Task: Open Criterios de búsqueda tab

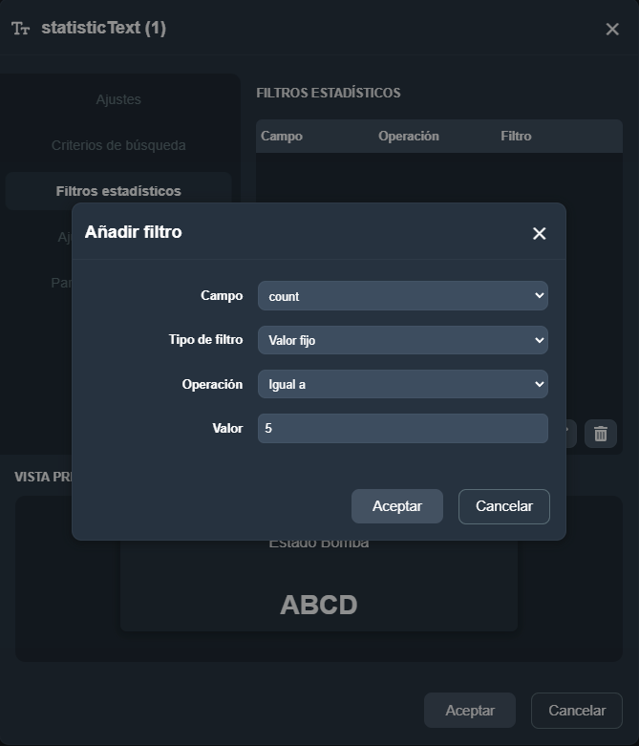Action: pyautogui.click(x=118, y=145)
